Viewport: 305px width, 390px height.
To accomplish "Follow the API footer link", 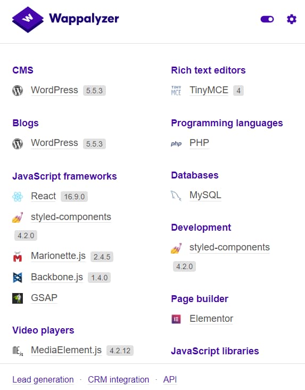I will 170,380.
